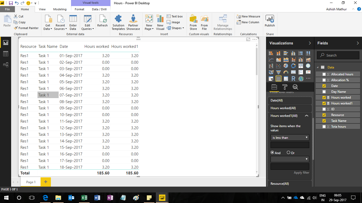Viewport: 362px width, 203px height.
Task: Collapse the Visualizations pane
Action: click(310, 43)
